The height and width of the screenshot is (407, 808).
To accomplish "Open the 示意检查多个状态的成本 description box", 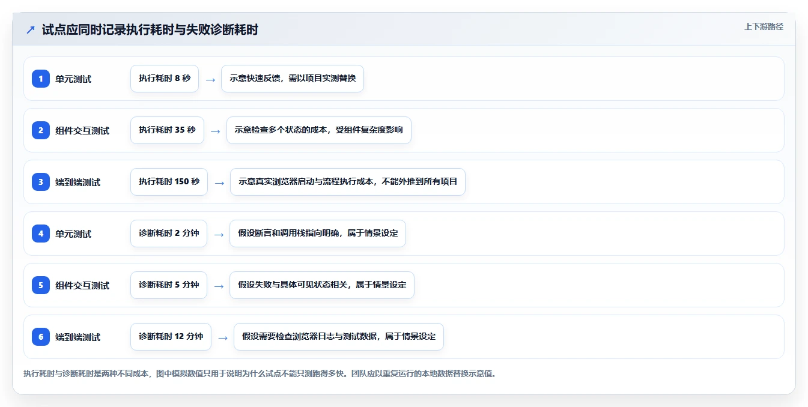I will tap(319, 130).
